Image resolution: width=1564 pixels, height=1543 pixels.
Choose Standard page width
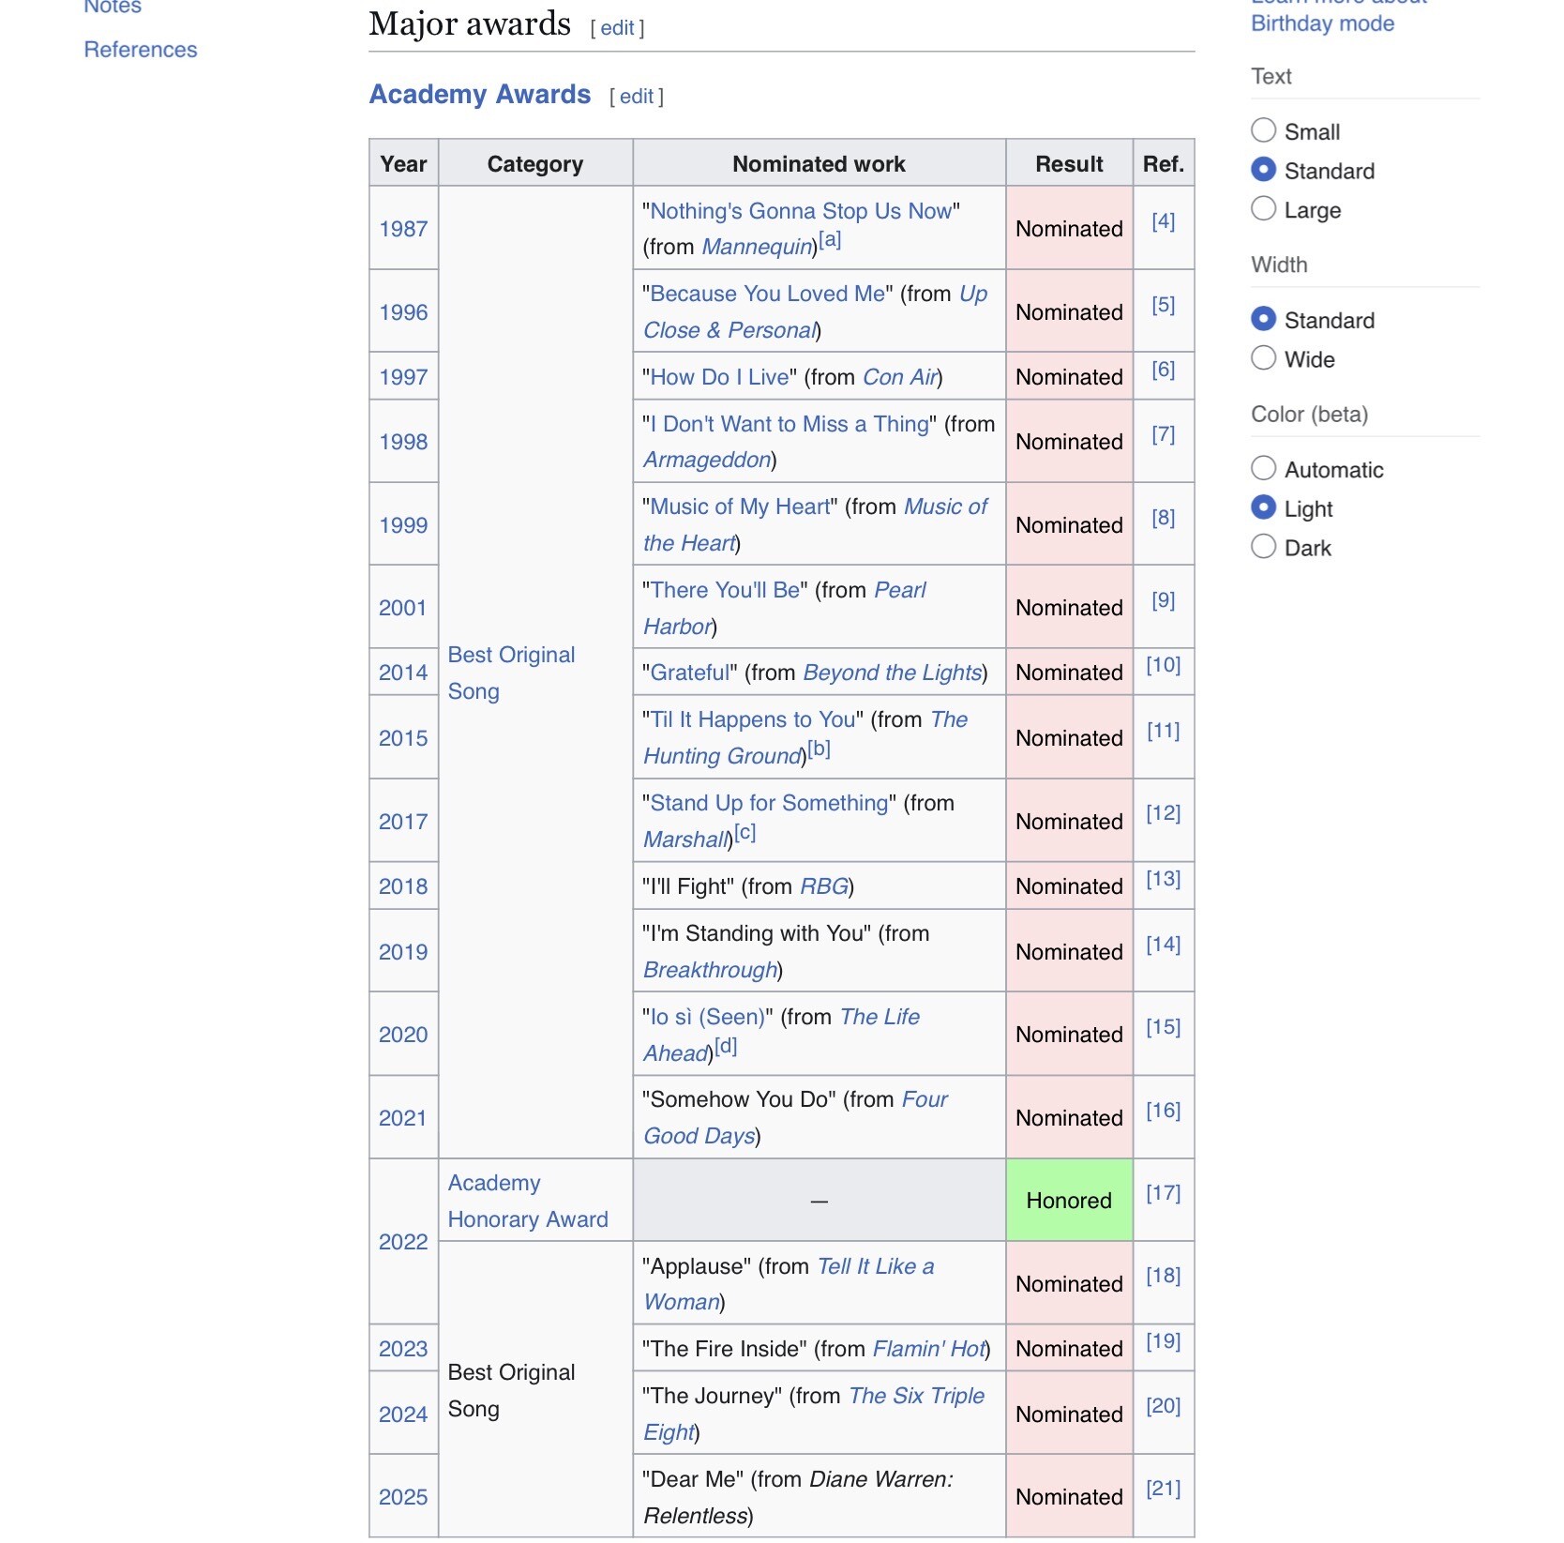coord(1263,319)
